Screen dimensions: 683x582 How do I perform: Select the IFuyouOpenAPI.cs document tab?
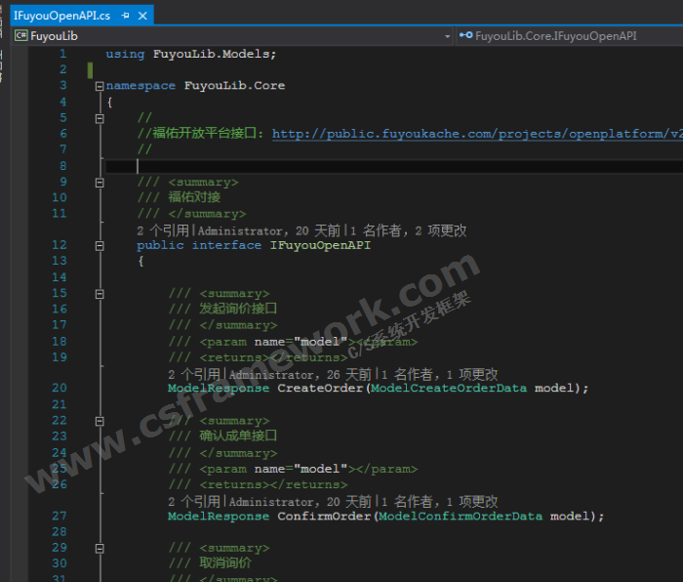[61, 16]
